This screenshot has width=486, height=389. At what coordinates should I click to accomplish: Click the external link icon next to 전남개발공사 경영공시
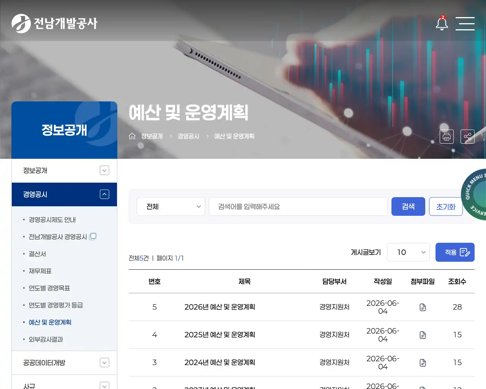[93, 236]
